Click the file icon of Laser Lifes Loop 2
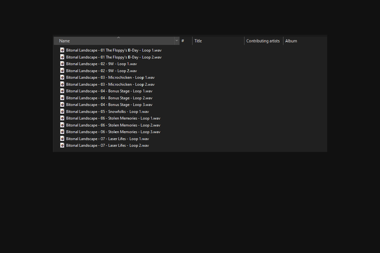Screen dimensions: 380x253 pyautogui.click(x=62, y=145)
